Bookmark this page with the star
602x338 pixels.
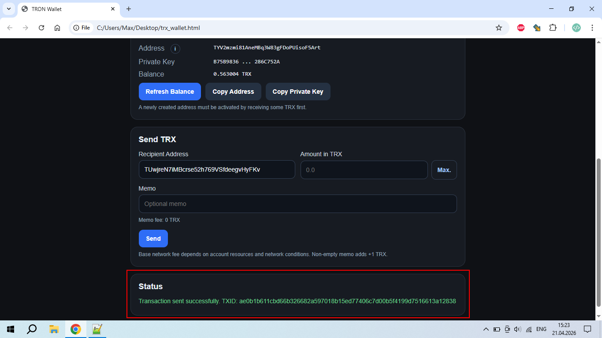[499, 28]
